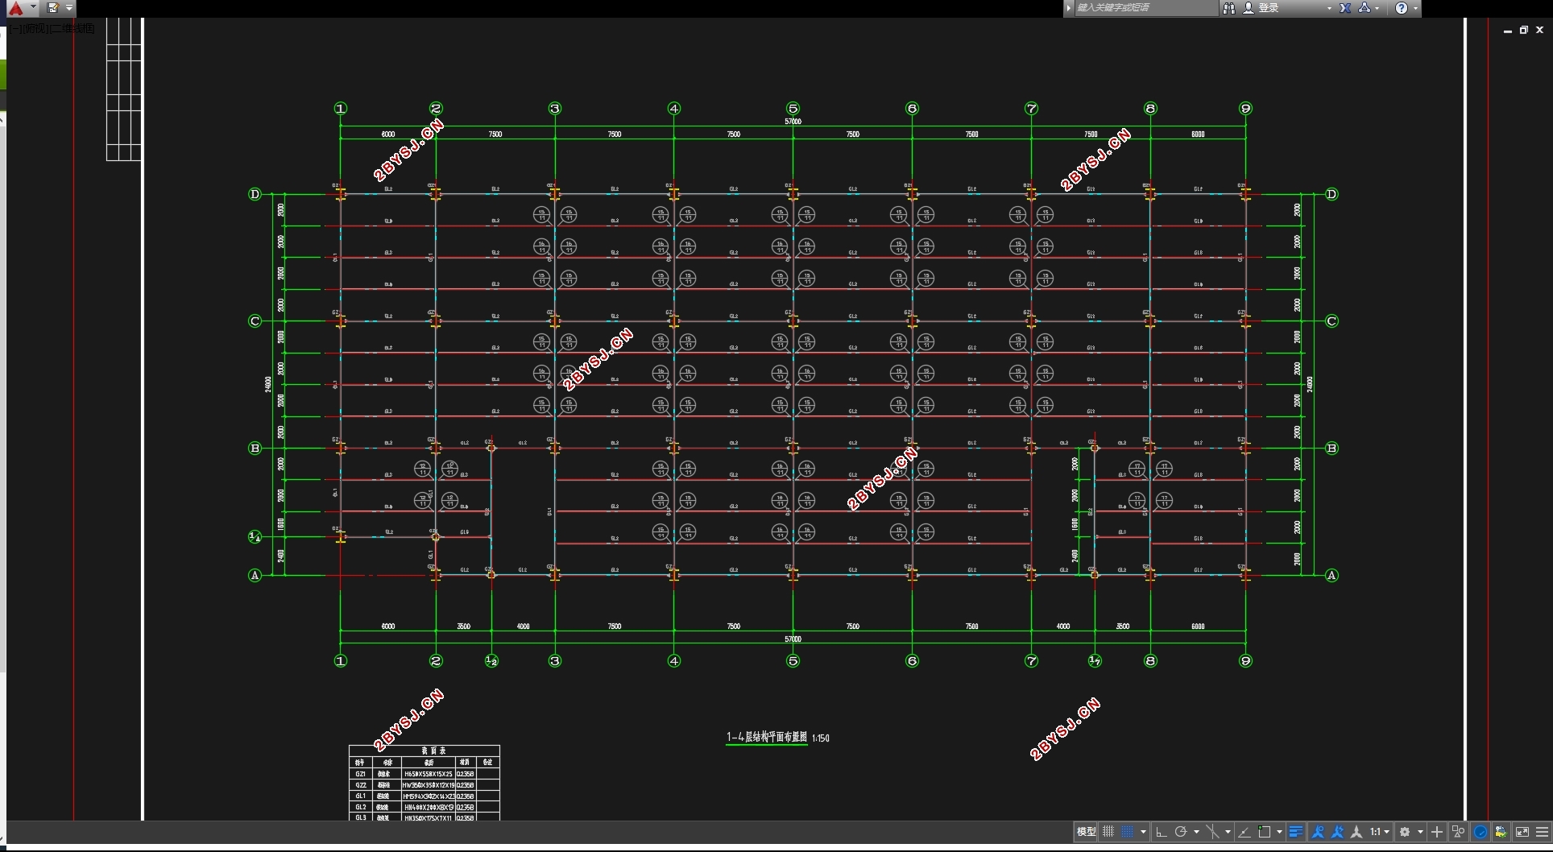The height and width of the screenshot is (852, 1553).
Task: Select GZ1 row in section table
Action: coord(424,774)
